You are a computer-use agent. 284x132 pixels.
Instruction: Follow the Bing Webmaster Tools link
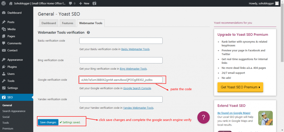click(x=133, y=69)
